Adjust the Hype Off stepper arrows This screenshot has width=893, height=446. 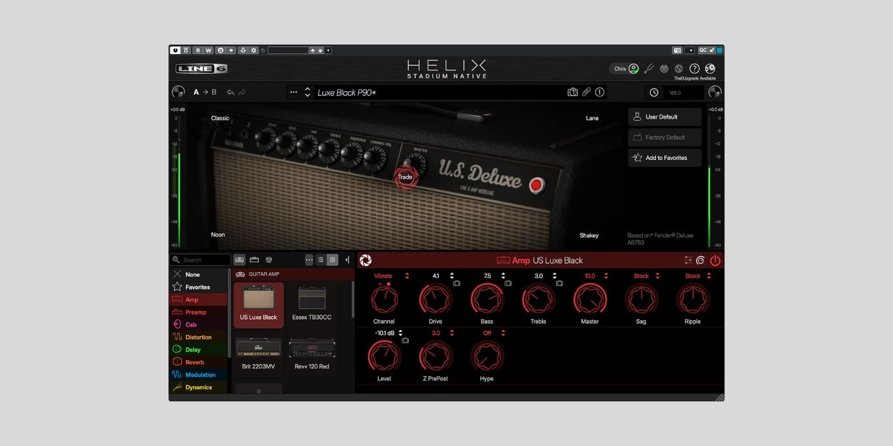click(x=503, y=333)
